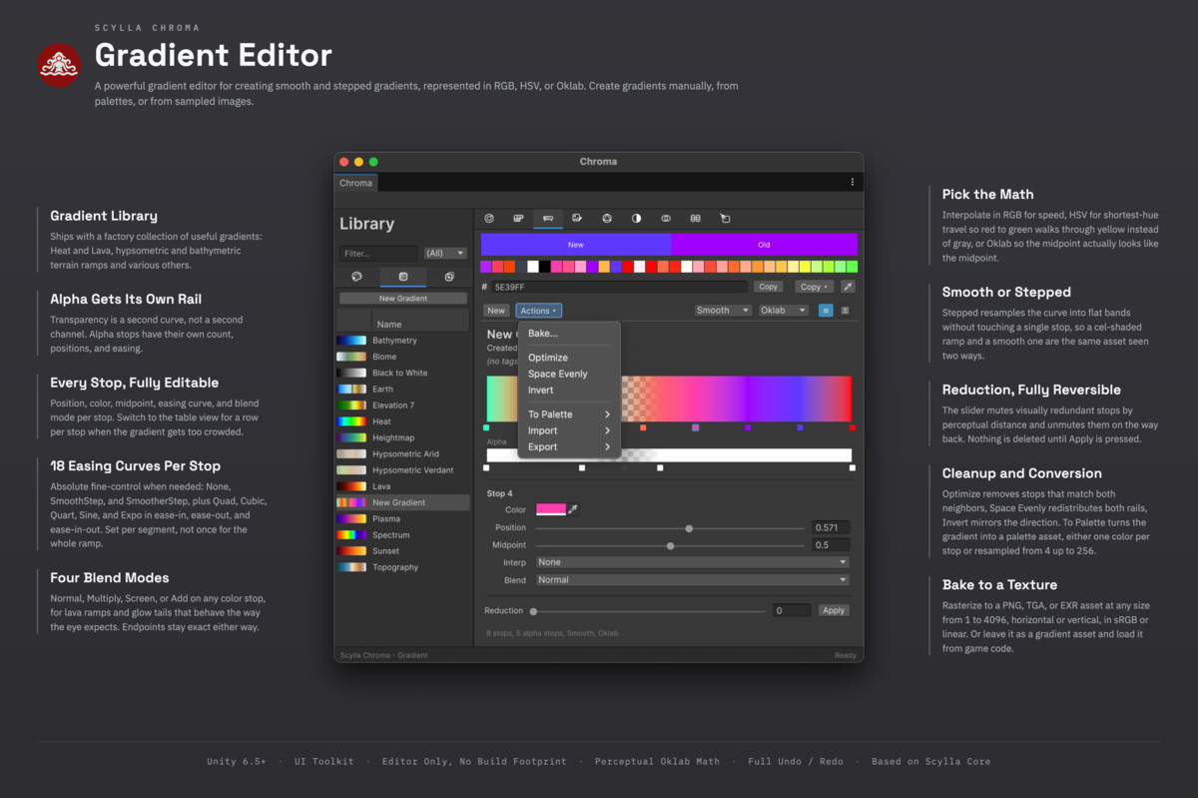Viewport: 1198px width, 798px height.
Task: Choose Invert from the Actions menu
Action: point(569,390)
